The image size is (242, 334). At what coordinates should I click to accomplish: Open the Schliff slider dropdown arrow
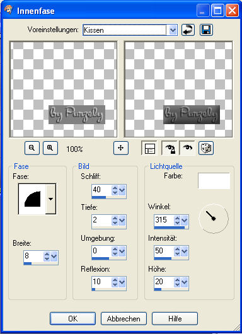tap(122, 190)
